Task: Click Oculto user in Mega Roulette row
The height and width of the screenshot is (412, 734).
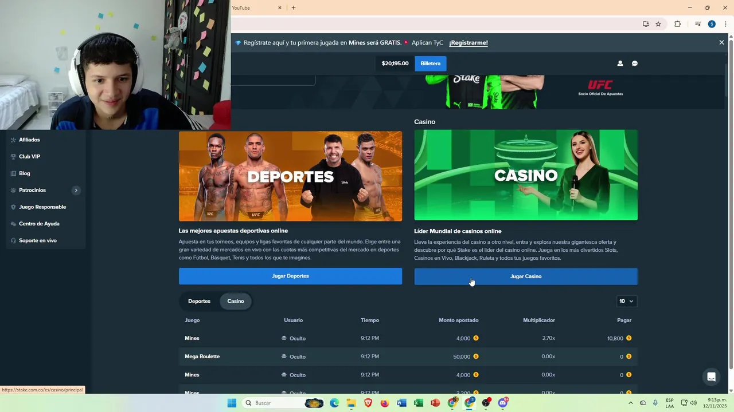Action: [x=293, y=356]
